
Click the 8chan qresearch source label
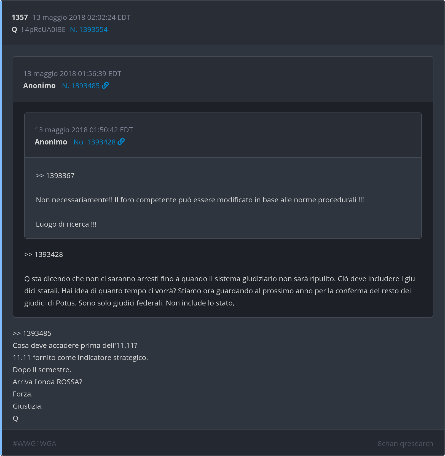405,444
